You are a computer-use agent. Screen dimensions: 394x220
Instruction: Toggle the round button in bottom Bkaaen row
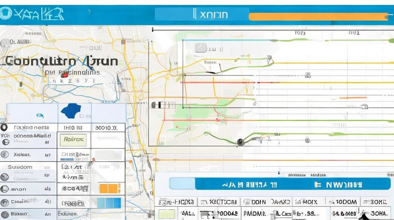coord(4,214)
